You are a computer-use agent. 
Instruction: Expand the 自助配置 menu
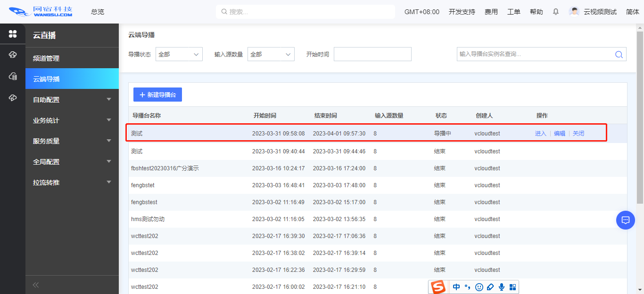(72, 99)
